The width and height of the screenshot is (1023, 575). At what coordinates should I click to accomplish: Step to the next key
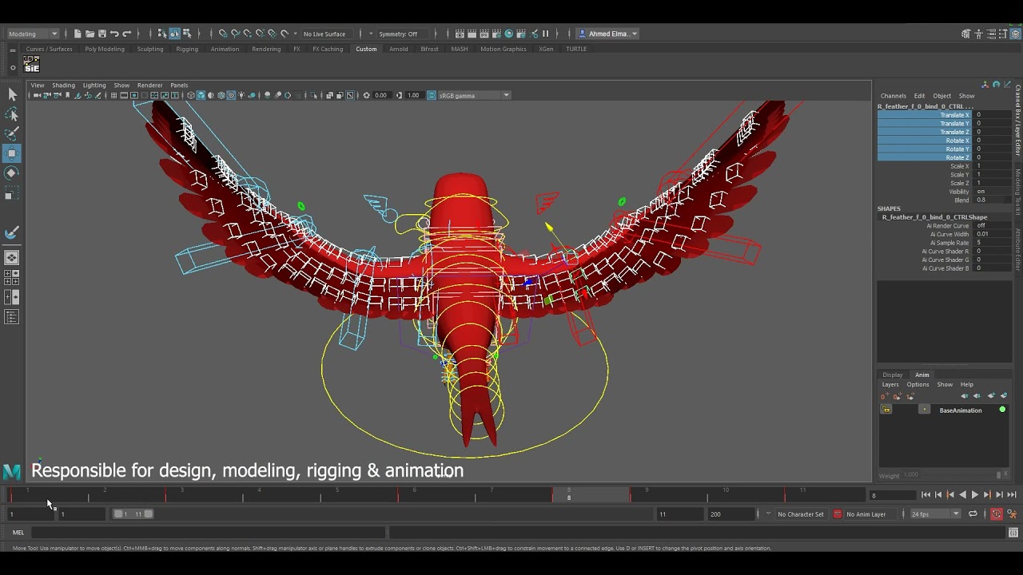click(x=987, y=495)
